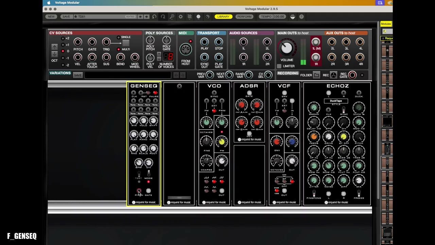Switch to the LIBRARY view
The image size is (435, 245).
[223, 17]
